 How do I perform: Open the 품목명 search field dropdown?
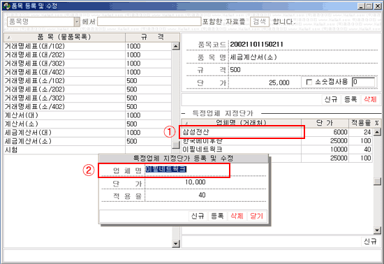[x=77, y=22]
